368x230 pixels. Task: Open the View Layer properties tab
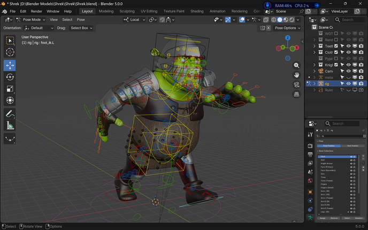pos(310,163)
